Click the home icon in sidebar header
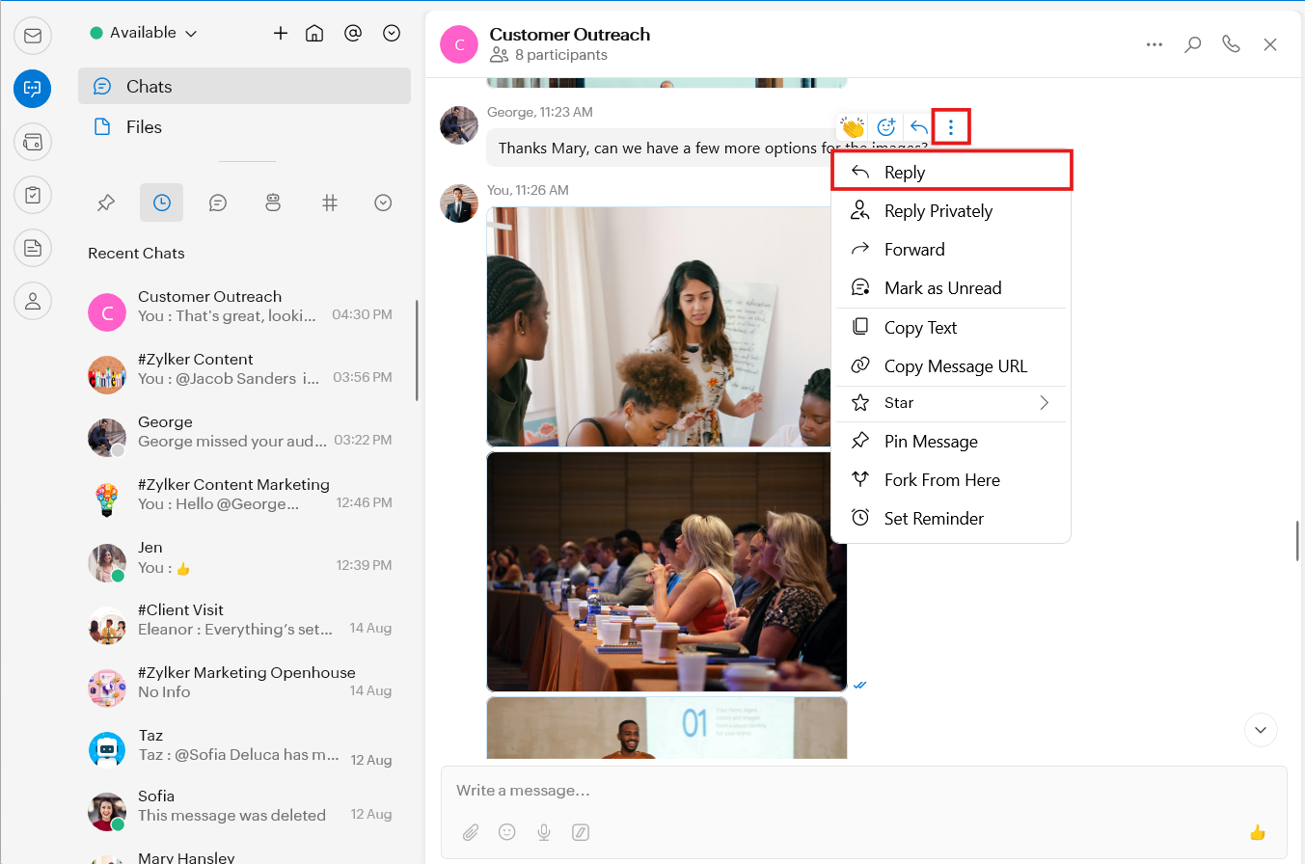1305x864 pixels. [314, 33]
